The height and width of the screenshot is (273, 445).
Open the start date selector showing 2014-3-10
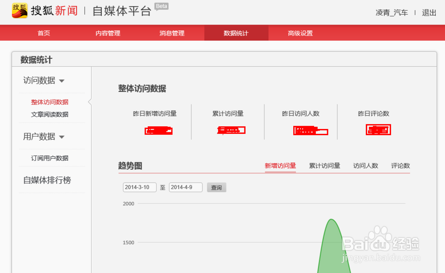click(139, 187)
